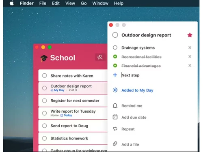203x152 pixels.
Task: Click Repeat option
Action: tap(128, 129)
